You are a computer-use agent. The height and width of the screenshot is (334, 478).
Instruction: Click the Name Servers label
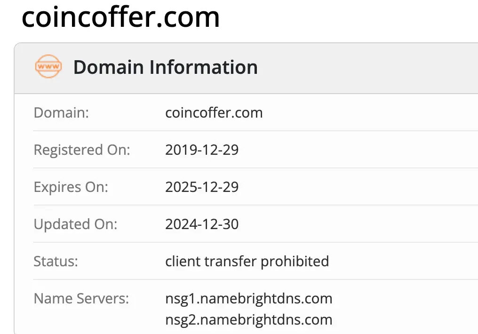coord(81,298)
